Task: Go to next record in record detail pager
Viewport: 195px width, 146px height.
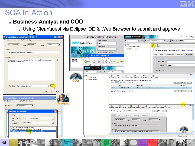Action: [163, 111]
